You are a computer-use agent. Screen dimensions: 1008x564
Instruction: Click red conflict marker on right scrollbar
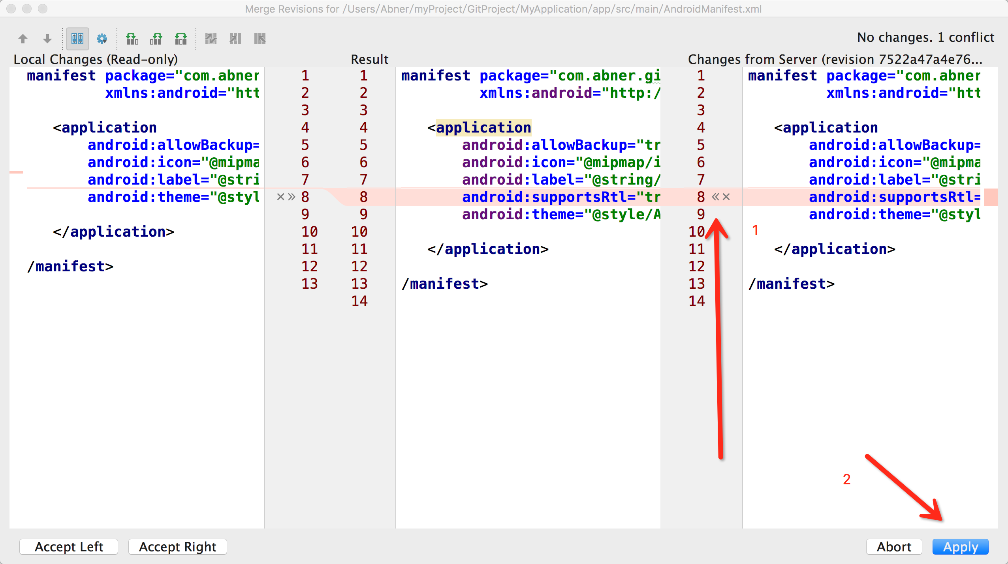pos(991,197)
